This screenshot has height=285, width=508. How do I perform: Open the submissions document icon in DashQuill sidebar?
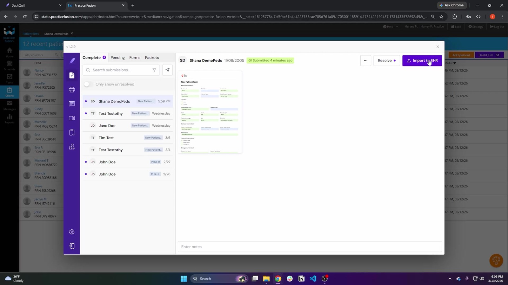click(72, 75)
